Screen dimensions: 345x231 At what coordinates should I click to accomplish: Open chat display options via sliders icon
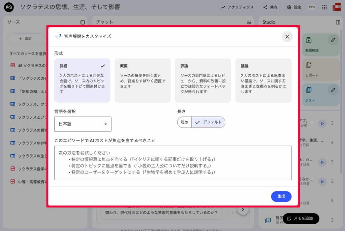point(249,22)
